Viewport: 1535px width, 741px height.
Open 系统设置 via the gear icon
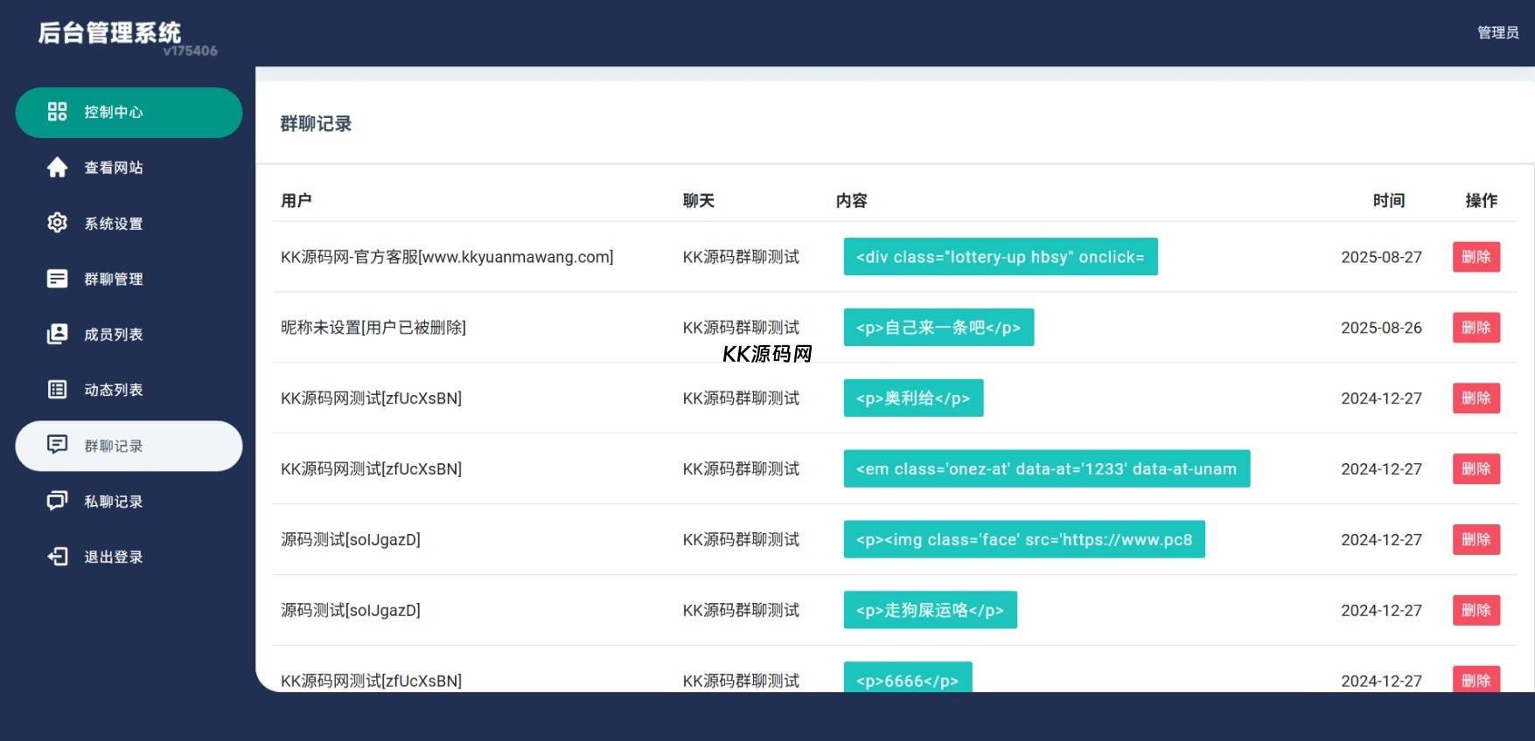click(x=57, y=223)
